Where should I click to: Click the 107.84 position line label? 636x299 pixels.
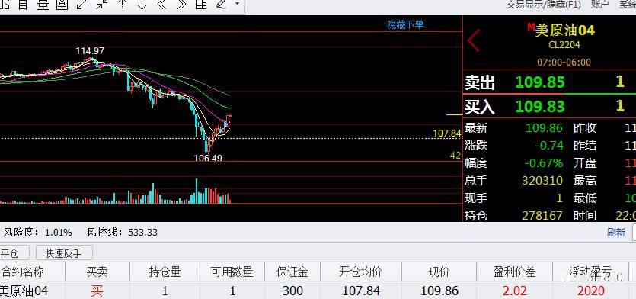[447, 133]
